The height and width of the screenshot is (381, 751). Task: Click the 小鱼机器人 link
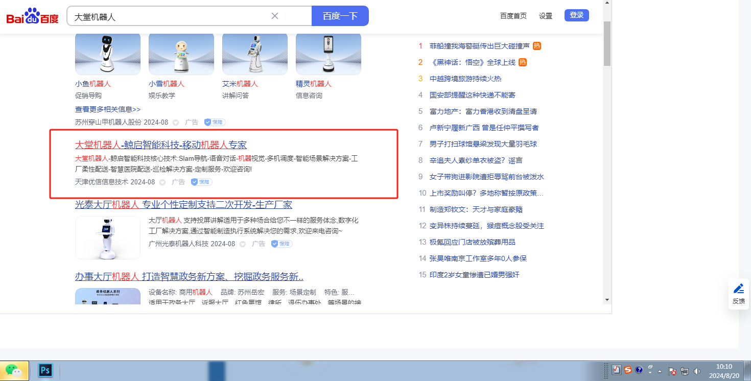93,84
